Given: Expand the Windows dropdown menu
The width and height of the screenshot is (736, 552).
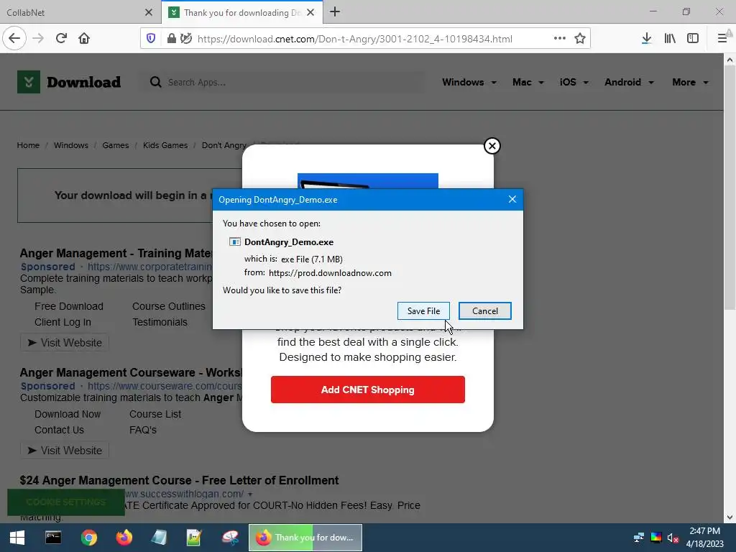Looking at the screenshot, I should (x=469, y=82).
